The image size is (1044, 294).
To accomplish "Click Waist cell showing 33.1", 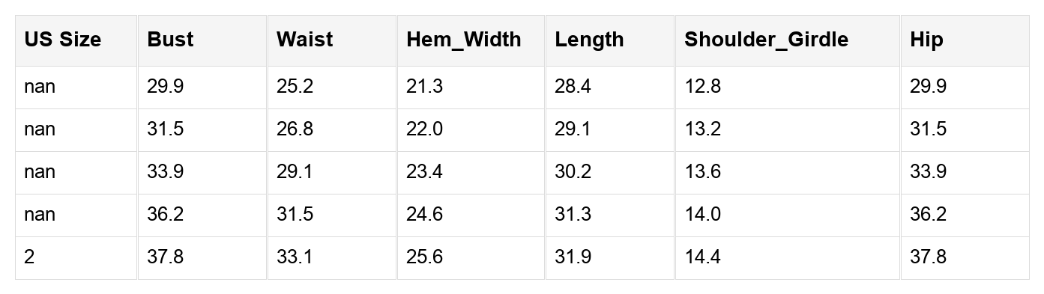I will 332,258.
